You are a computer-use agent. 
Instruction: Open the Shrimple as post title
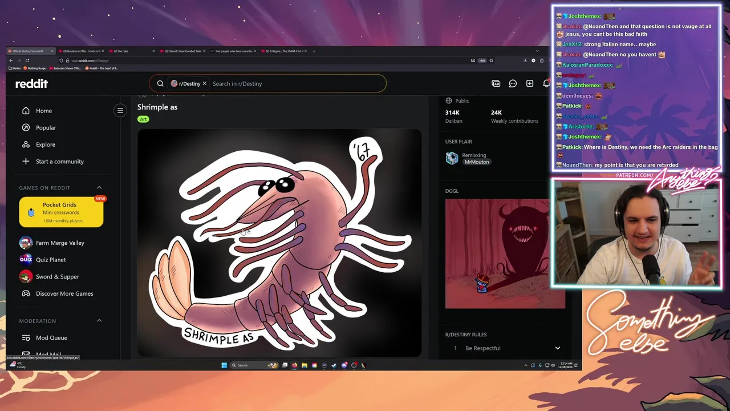pyautogui.click(x=157, y=107)
